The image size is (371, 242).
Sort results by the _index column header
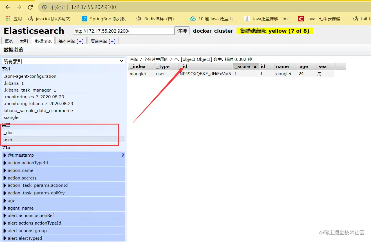point(142,66)
